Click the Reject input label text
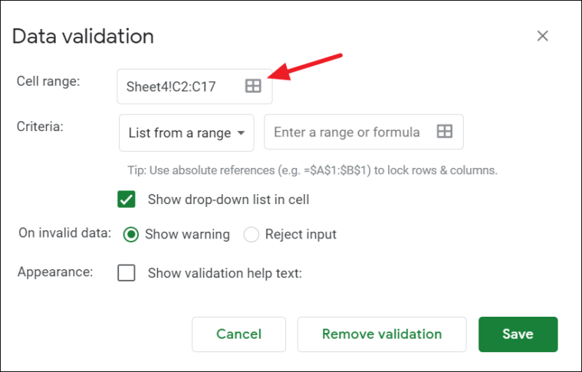Image resolution: width=582 pixels, height=372 pixels. (301, 235)
